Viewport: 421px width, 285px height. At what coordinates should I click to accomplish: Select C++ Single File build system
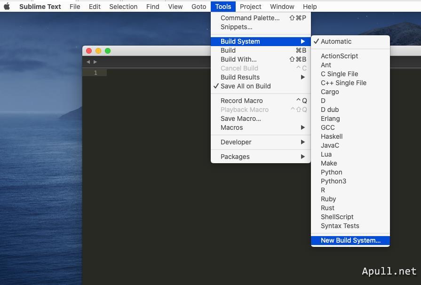point(350,83)
